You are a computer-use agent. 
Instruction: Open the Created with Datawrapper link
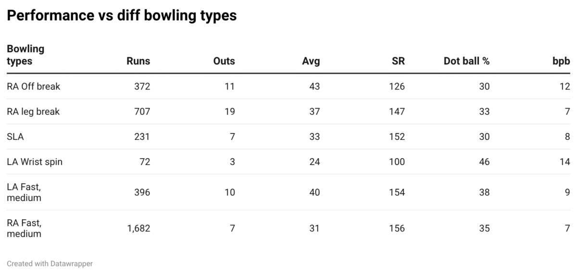point(50,263)
